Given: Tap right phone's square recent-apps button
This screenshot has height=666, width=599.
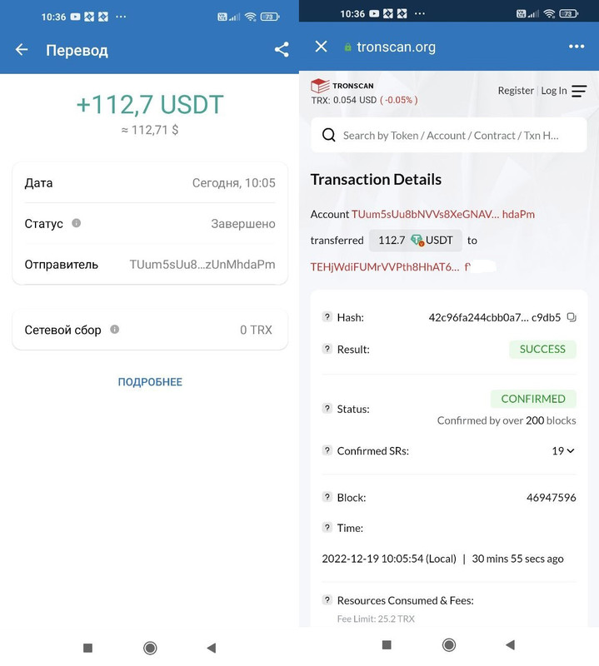Looking at the screenshot, I should (x=387, y=644).
